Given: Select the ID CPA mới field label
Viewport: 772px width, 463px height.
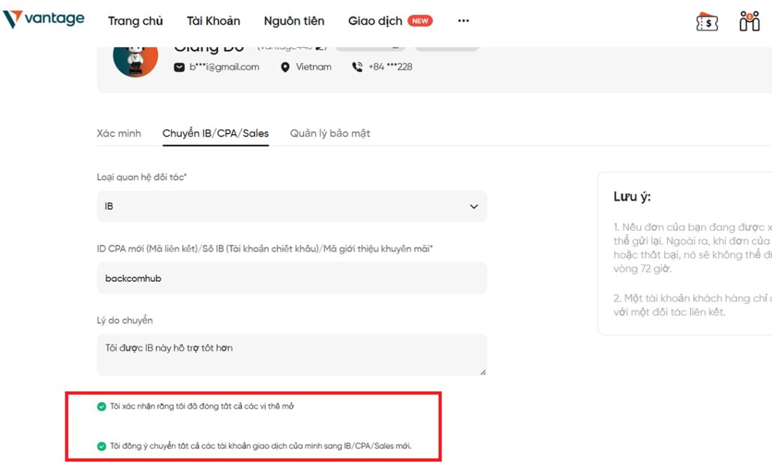Looking at the screenshot, I should pos(265,249).
